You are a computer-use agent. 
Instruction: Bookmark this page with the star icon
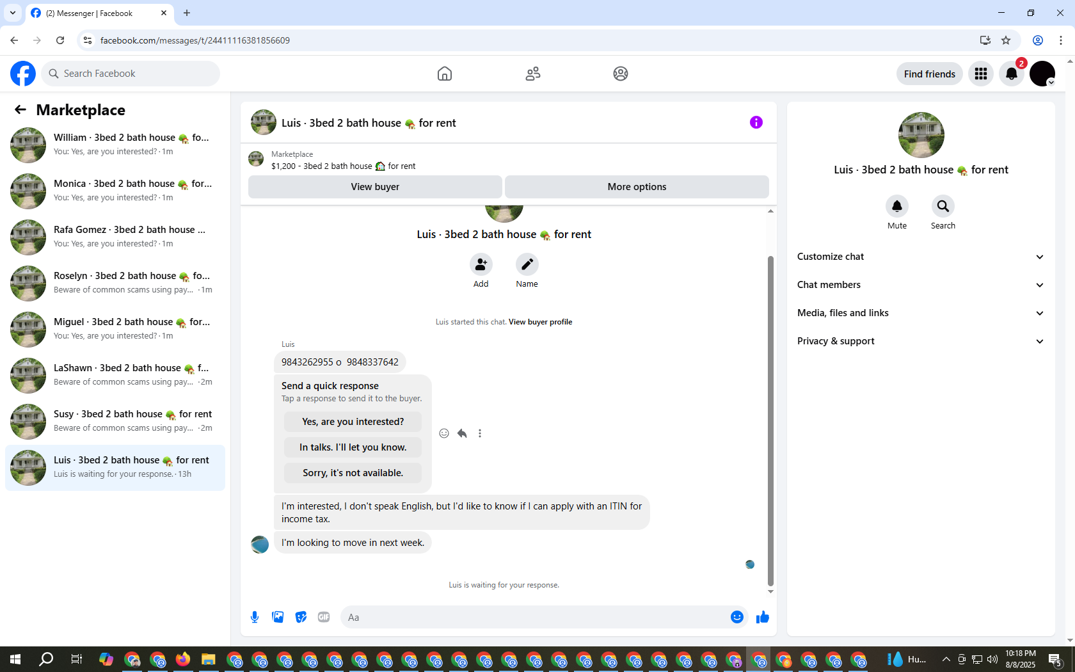[1006, 40]
